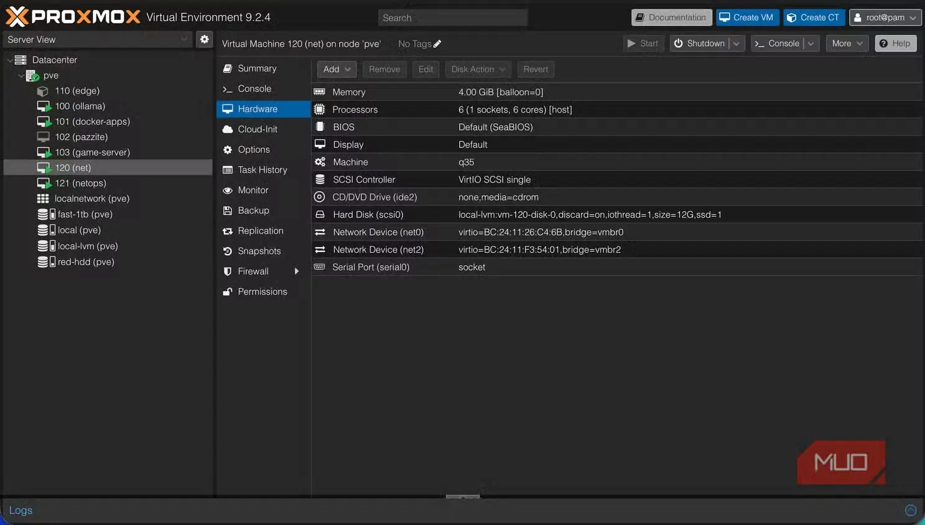Click the pve node icon

(32, 75)
